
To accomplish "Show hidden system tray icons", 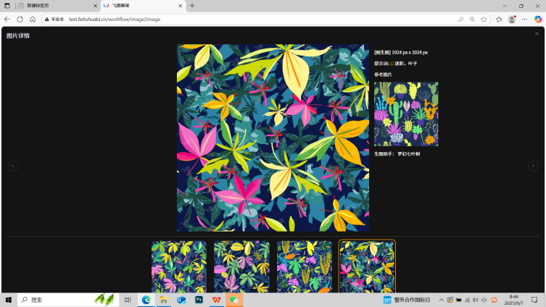I will 441,300.
